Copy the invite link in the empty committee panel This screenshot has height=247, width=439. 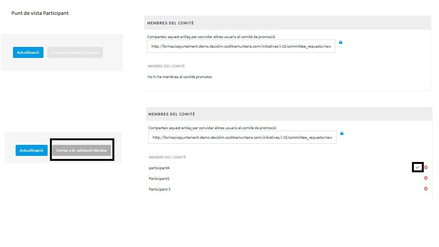341,42
